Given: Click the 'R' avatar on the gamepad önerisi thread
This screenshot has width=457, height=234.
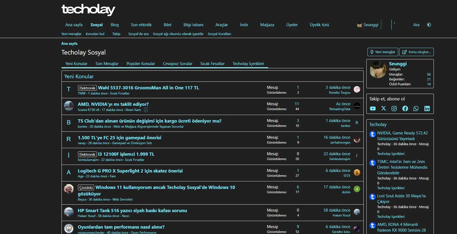Looking at the screenshot, I should 69,139.
